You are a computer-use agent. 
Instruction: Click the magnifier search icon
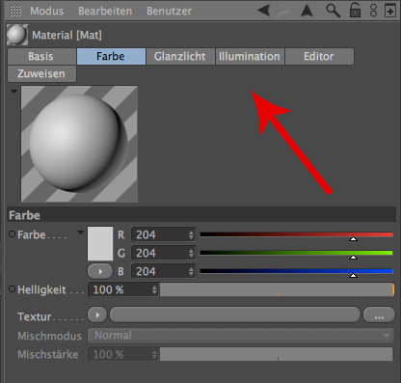[333, 11]
